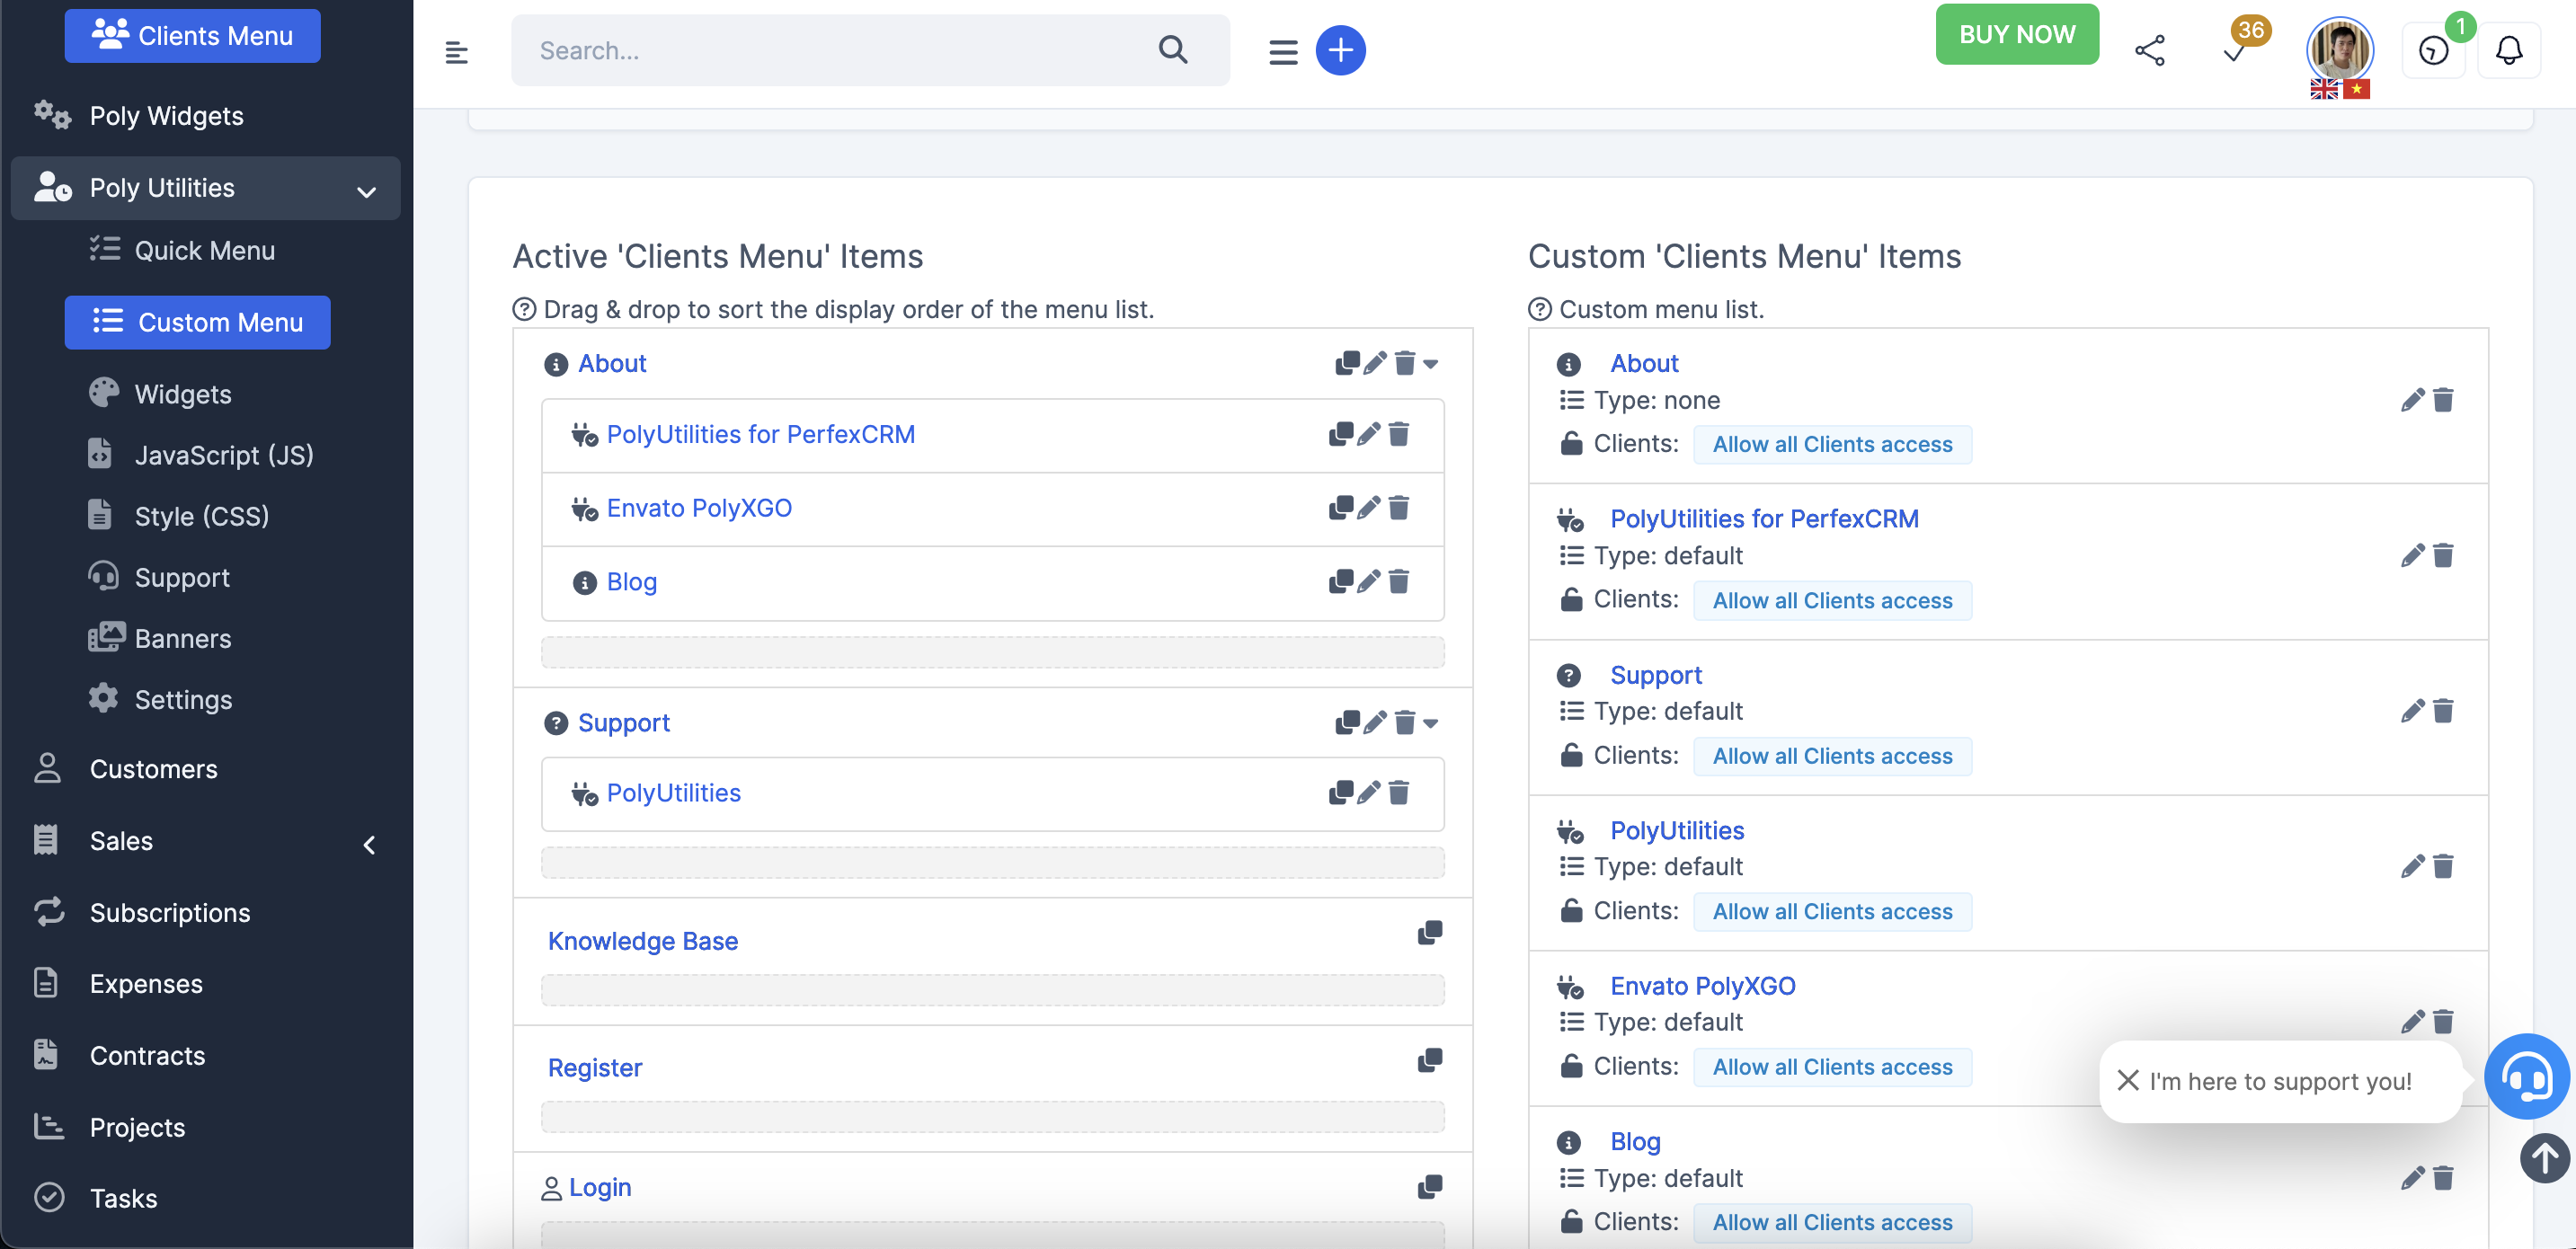The image size is (2576, 1249).
Task: Click the blue plus icon next to the hamburger menu
Action: coord(1340,50)
